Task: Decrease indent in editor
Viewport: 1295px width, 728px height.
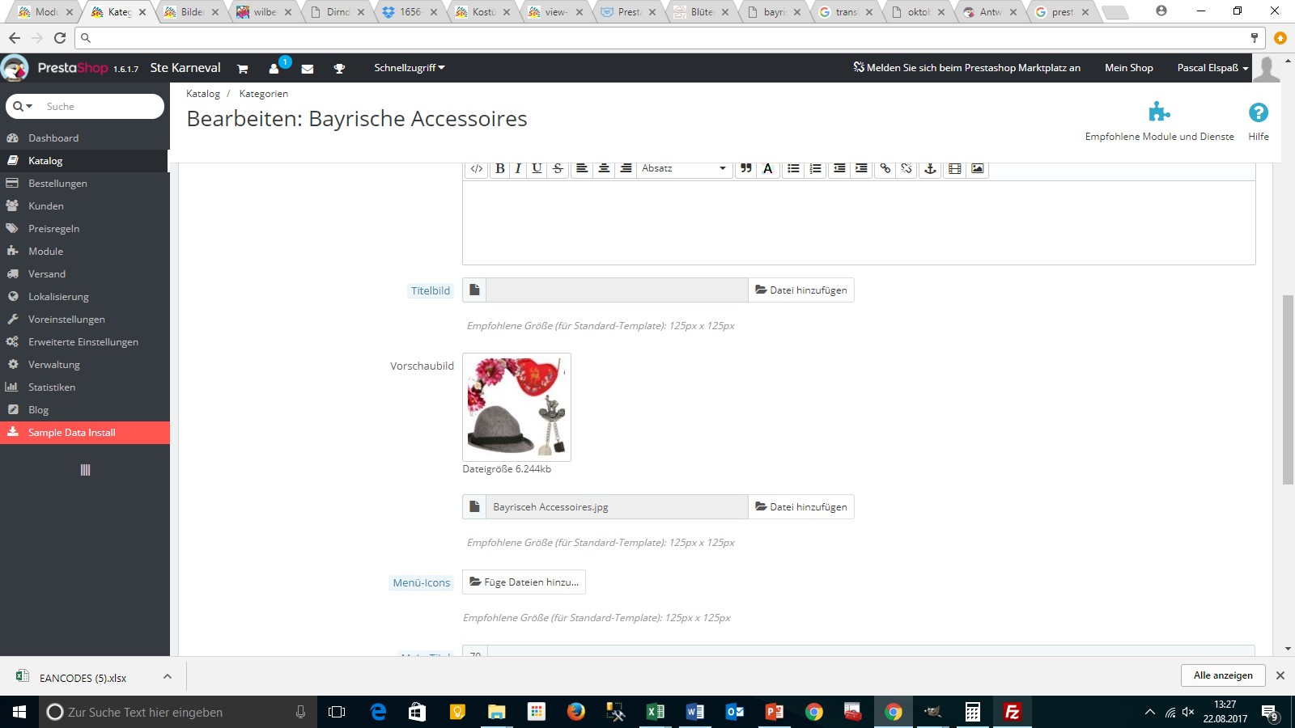Action: point(839,168)
